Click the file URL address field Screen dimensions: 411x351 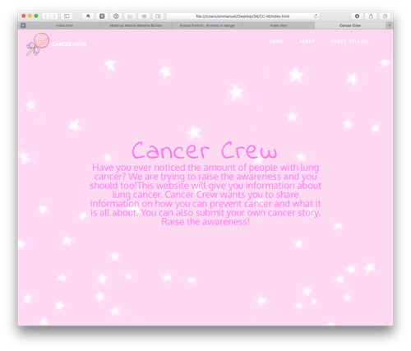[x=242, y=16]
